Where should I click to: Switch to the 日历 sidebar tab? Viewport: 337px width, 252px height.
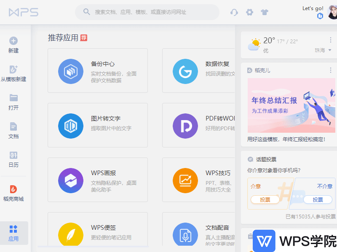[x=14, y=160]
